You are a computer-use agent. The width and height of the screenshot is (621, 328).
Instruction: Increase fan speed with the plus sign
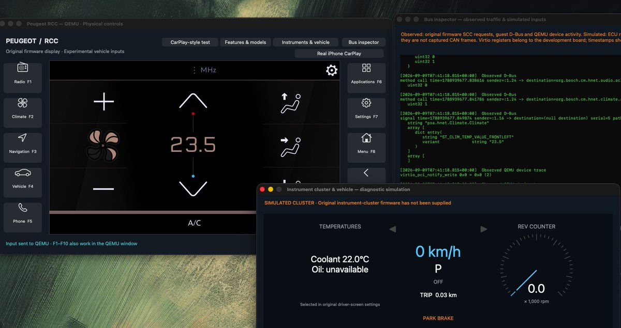click(x=103, y=102)
